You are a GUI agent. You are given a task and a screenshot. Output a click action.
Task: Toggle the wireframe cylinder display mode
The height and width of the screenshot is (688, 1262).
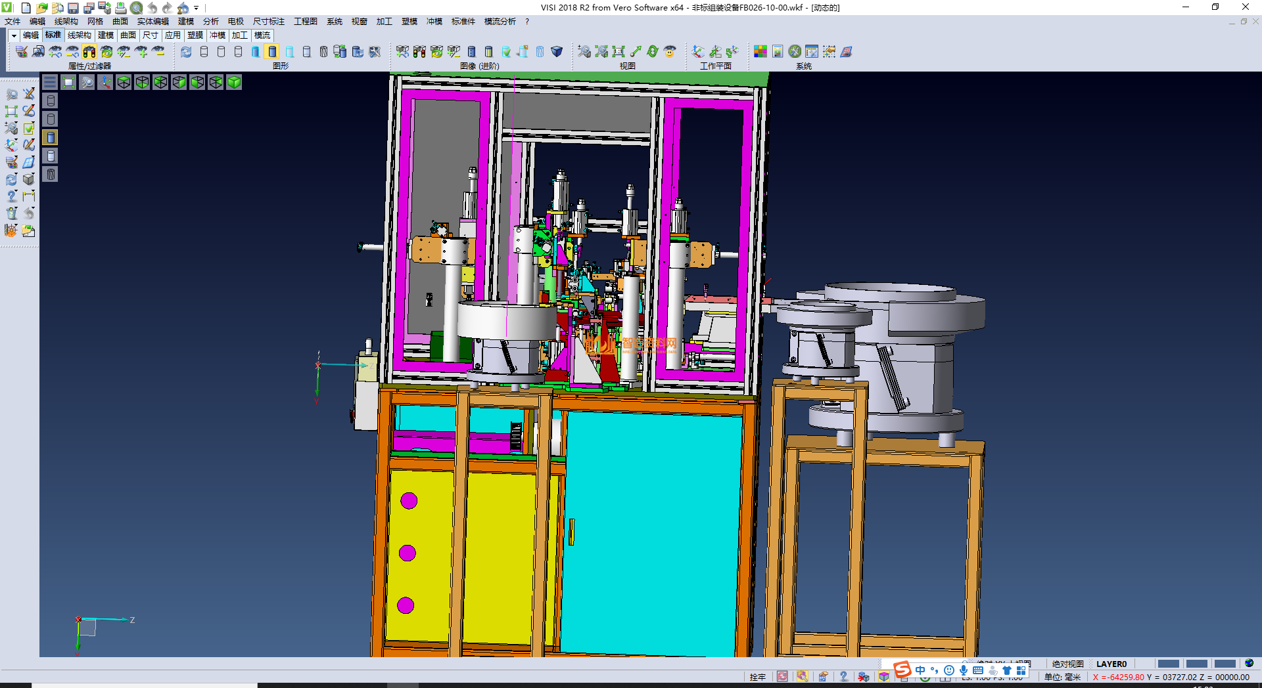point(204,52)
